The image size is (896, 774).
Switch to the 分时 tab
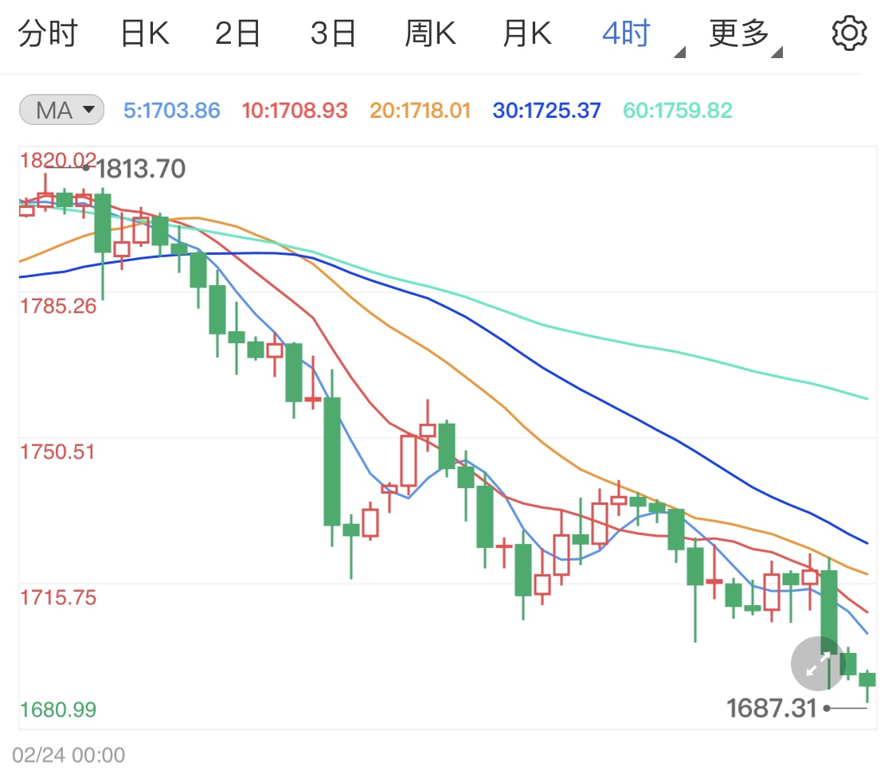point(48,33)
